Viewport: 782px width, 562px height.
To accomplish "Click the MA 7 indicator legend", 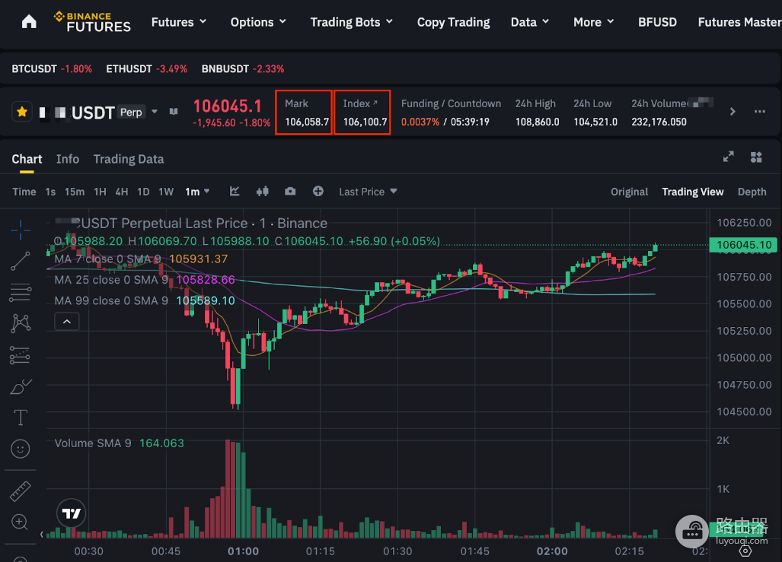I will (141, 259).
